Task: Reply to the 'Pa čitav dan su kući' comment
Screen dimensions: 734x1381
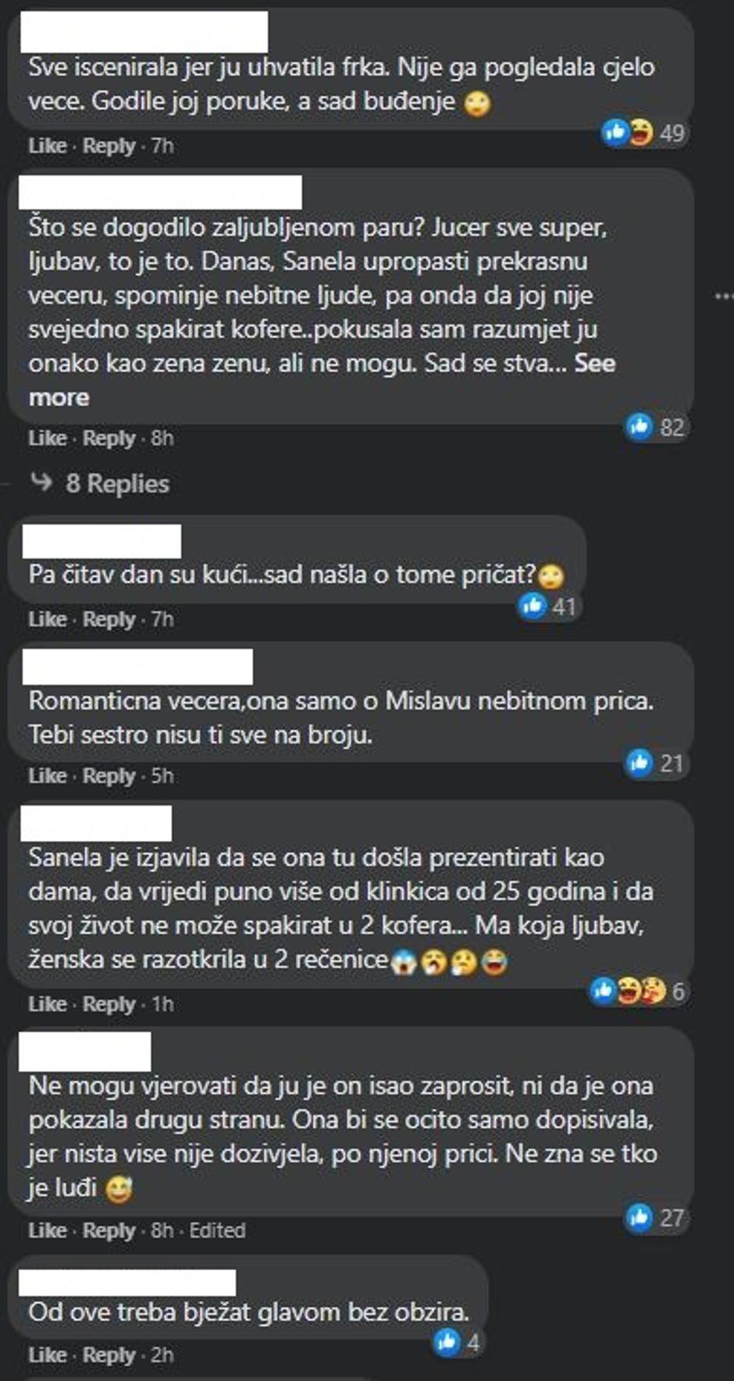Action: 109,619
